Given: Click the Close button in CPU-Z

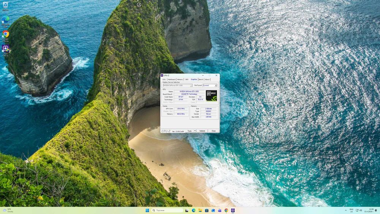Looking at the screenshot, I should coord(214,131).
